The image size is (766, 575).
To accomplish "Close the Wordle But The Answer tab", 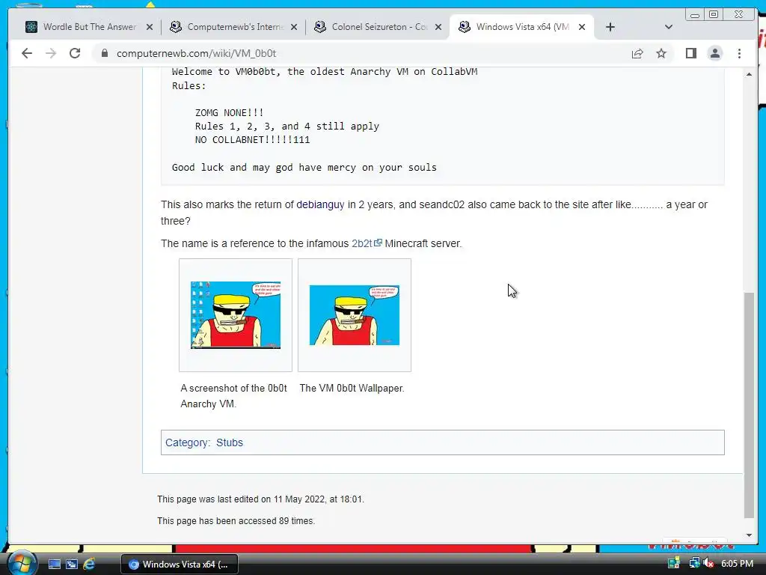I will coord(150,28).
